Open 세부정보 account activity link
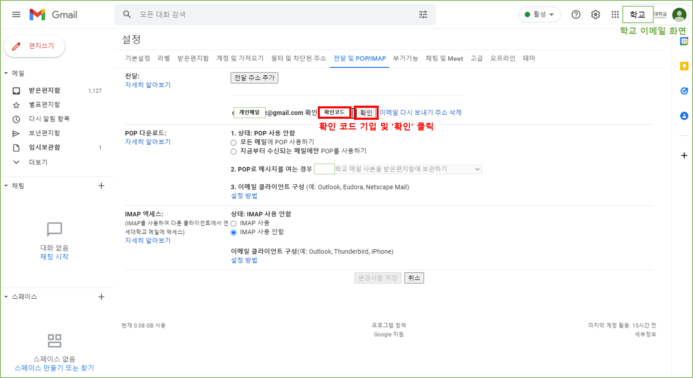Image resolution: width=693 pixels, height=378 pixels. (x=645, y=334)
